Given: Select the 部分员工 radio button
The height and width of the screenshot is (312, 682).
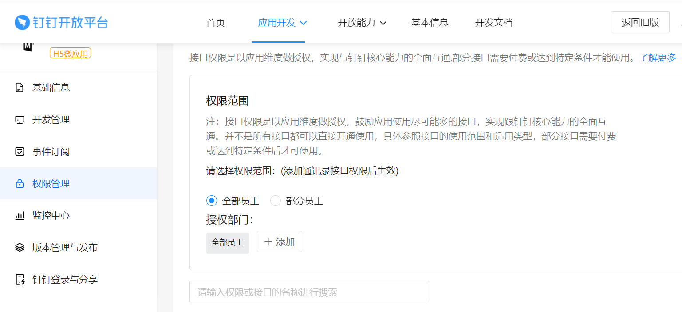Looking at the screenshot, I should [x=276, y=201].
